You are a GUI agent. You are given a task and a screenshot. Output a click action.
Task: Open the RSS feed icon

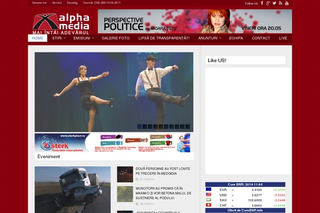click(x=281, y=3)
